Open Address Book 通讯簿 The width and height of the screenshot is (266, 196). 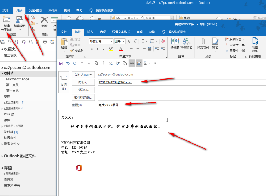coord(175,44)
